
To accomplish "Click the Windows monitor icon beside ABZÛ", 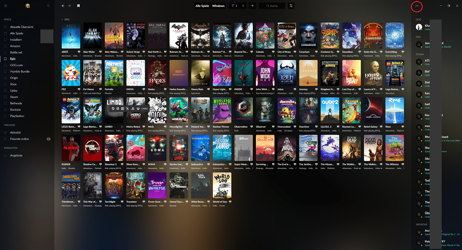I will (79, 52).
